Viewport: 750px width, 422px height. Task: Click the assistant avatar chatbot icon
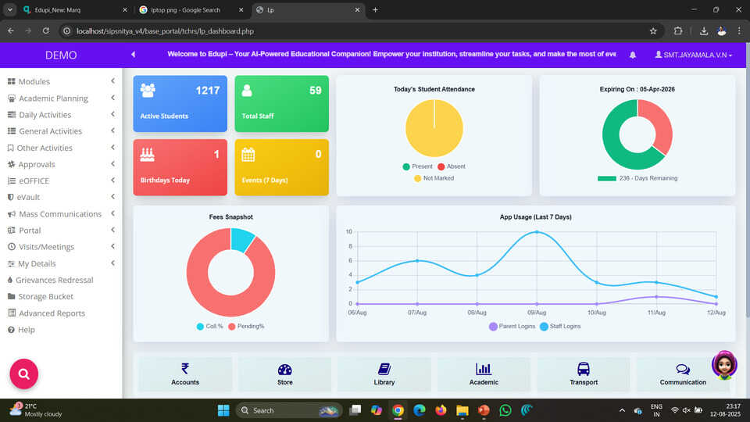pos(724,365)
